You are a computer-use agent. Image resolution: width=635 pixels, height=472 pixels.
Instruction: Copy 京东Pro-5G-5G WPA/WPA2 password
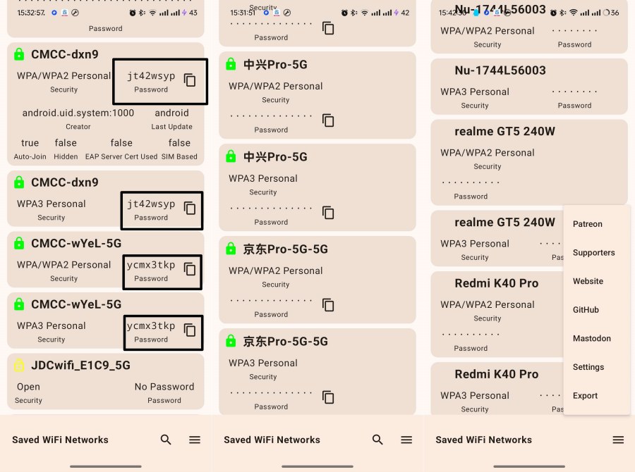point(328,304)
